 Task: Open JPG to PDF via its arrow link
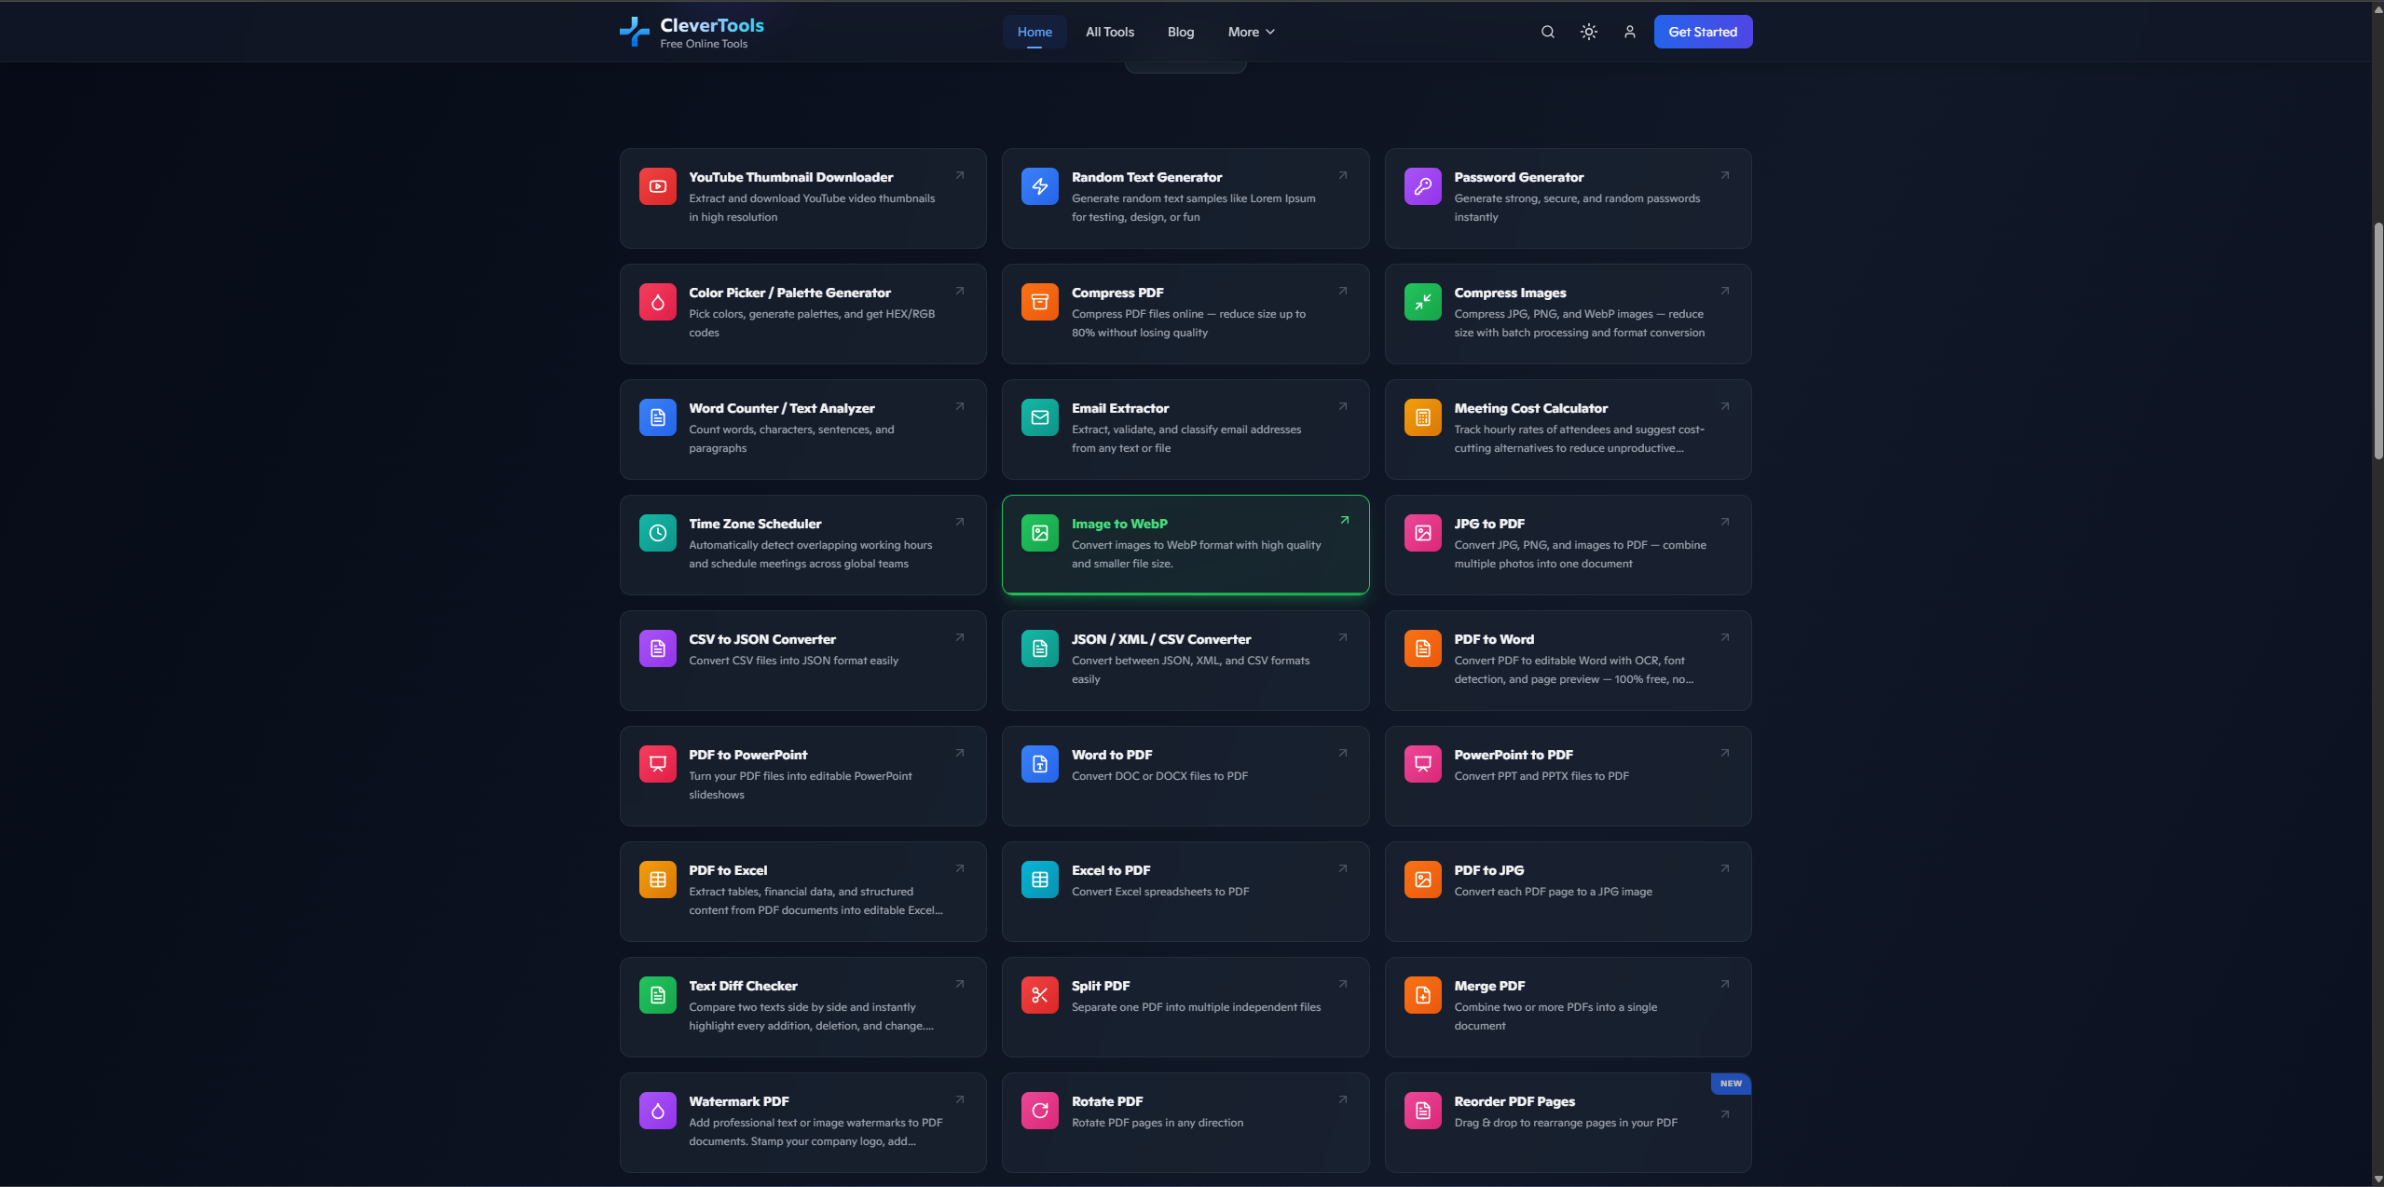[1723, 522]
